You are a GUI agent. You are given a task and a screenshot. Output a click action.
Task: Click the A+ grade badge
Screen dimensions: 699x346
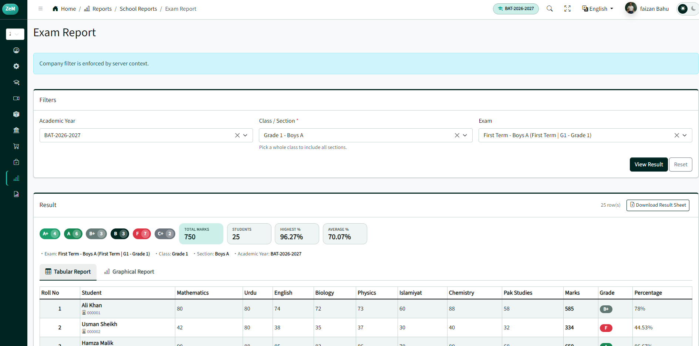pyautogui.click(x=50, y=234)
